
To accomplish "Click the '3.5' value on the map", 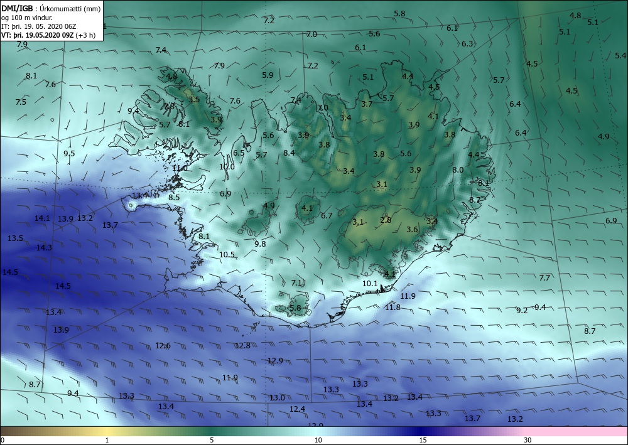I will tap(194, 99).
